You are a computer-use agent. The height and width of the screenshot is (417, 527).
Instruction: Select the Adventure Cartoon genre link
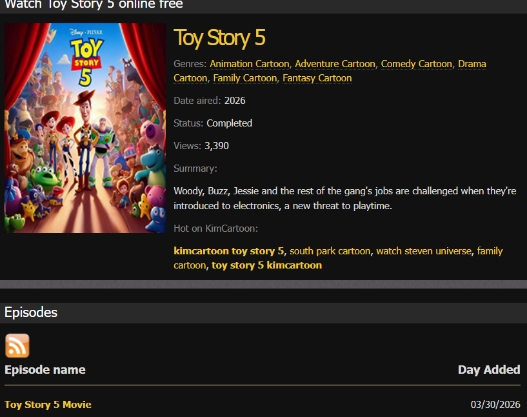(335, 63)
